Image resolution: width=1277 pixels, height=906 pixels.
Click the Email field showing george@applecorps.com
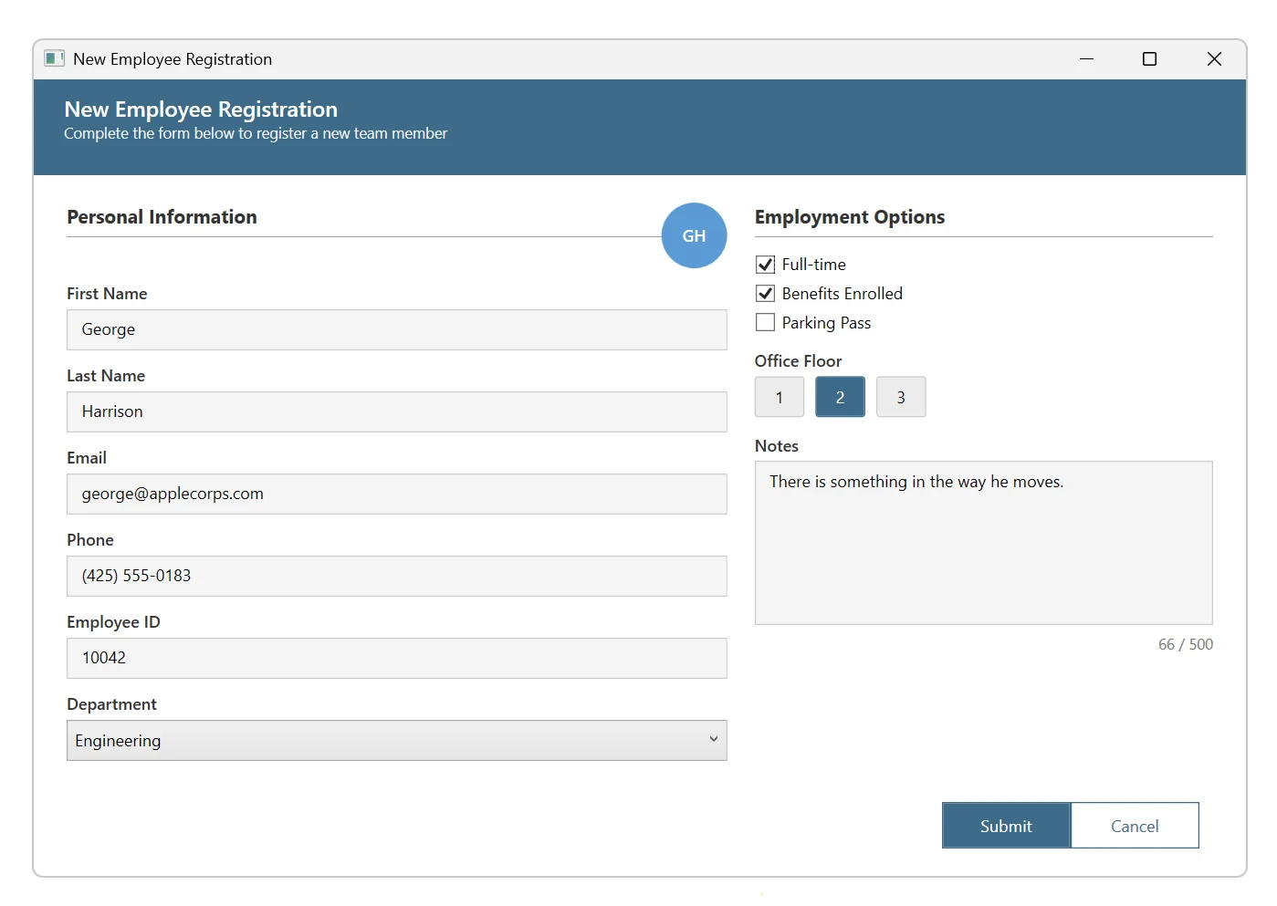(x=397, y=494)
